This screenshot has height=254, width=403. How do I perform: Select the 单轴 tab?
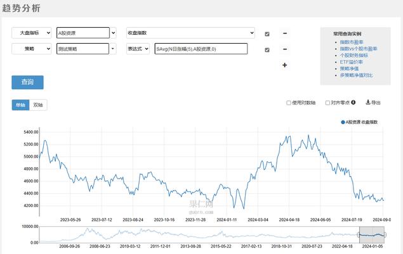point(20,105)
